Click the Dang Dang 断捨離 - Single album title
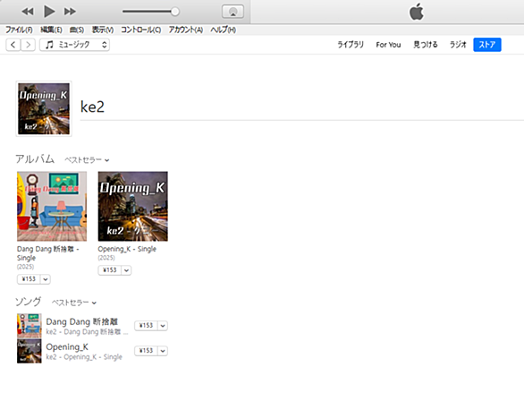 [47, 253]
